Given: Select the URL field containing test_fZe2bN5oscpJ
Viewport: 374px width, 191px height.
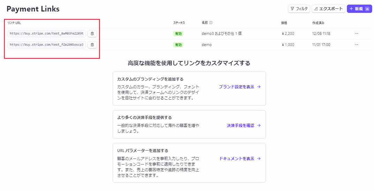Looking at the screenshot, I should pos(47,45).
